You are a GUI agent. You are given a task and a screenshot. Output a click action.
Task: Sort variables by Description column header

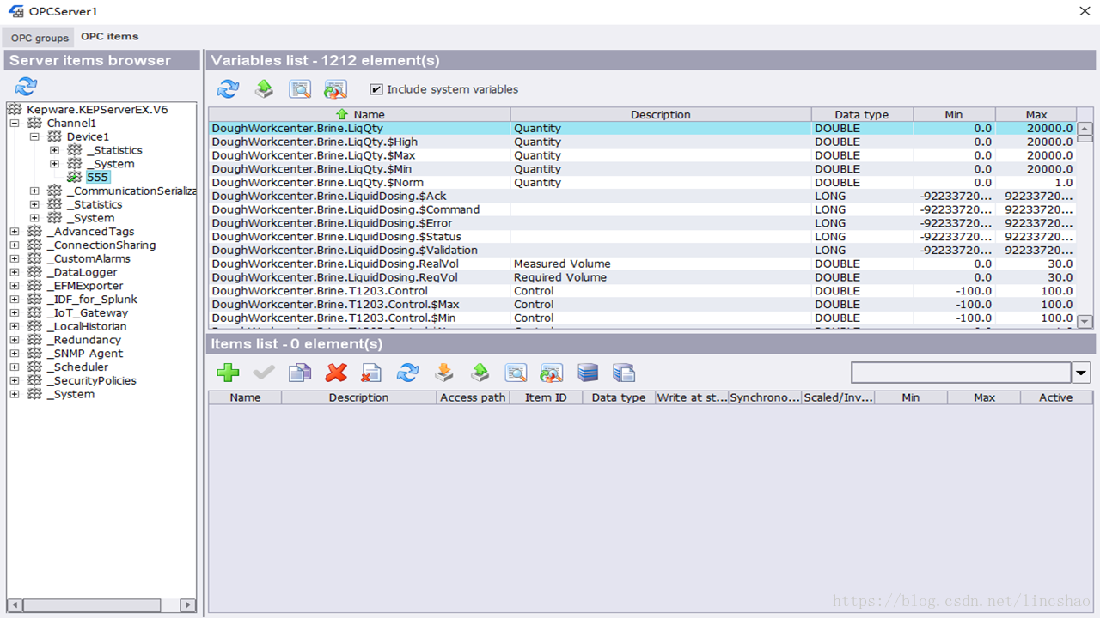pyautogui.click(x=661, y=114)
